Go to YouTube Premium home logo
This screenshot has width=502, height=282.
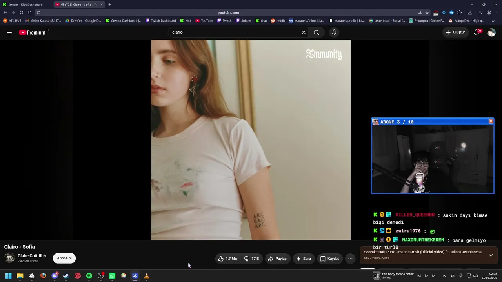33,33
